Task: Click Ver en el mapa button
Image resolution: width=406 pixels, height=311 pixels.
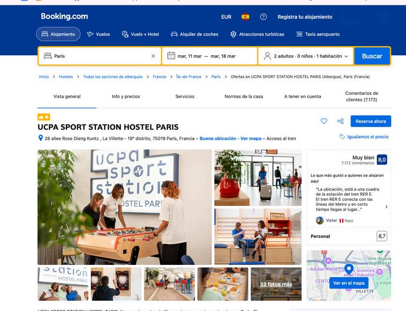Action: [x=349, y=283]
